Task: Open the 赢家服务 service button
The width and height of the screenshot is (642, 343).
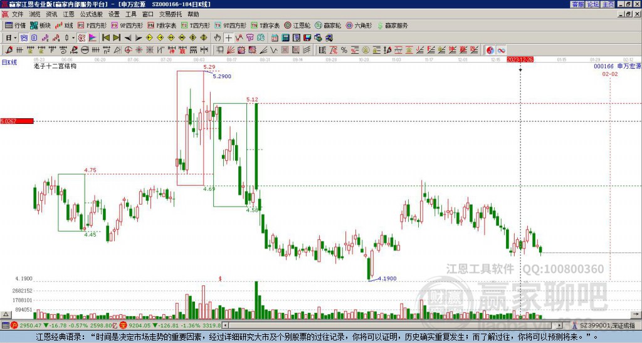Action: [x=392, y=25]
